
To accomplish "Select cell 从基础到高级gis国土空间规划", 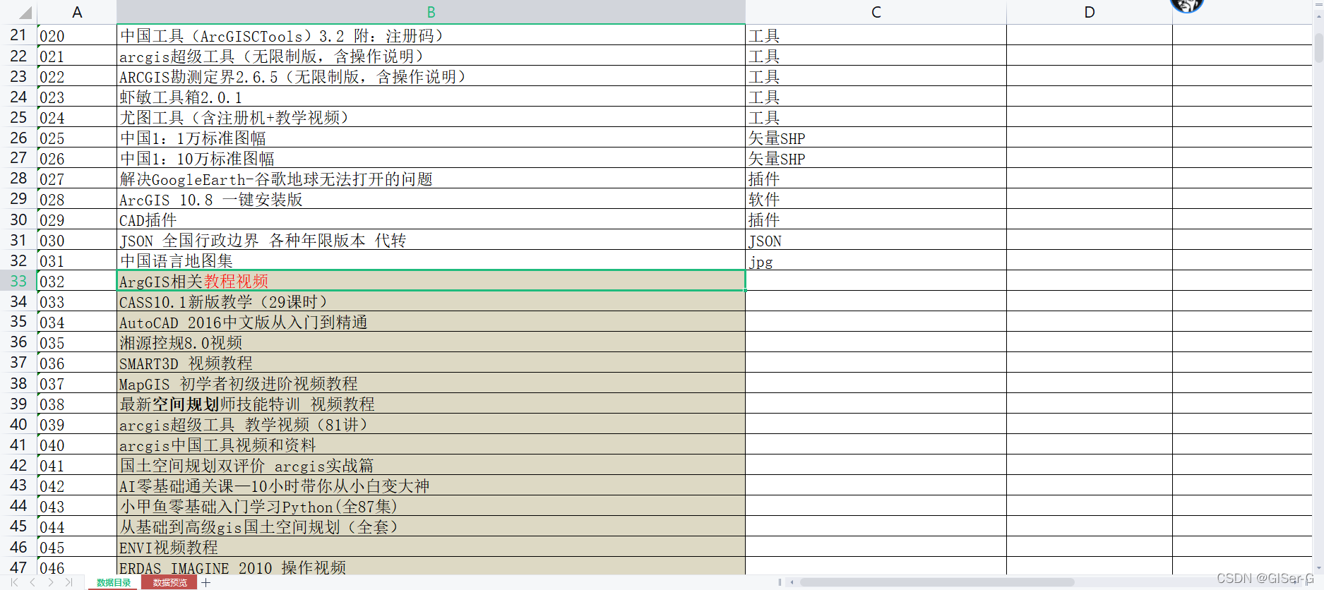I will 431,526.
